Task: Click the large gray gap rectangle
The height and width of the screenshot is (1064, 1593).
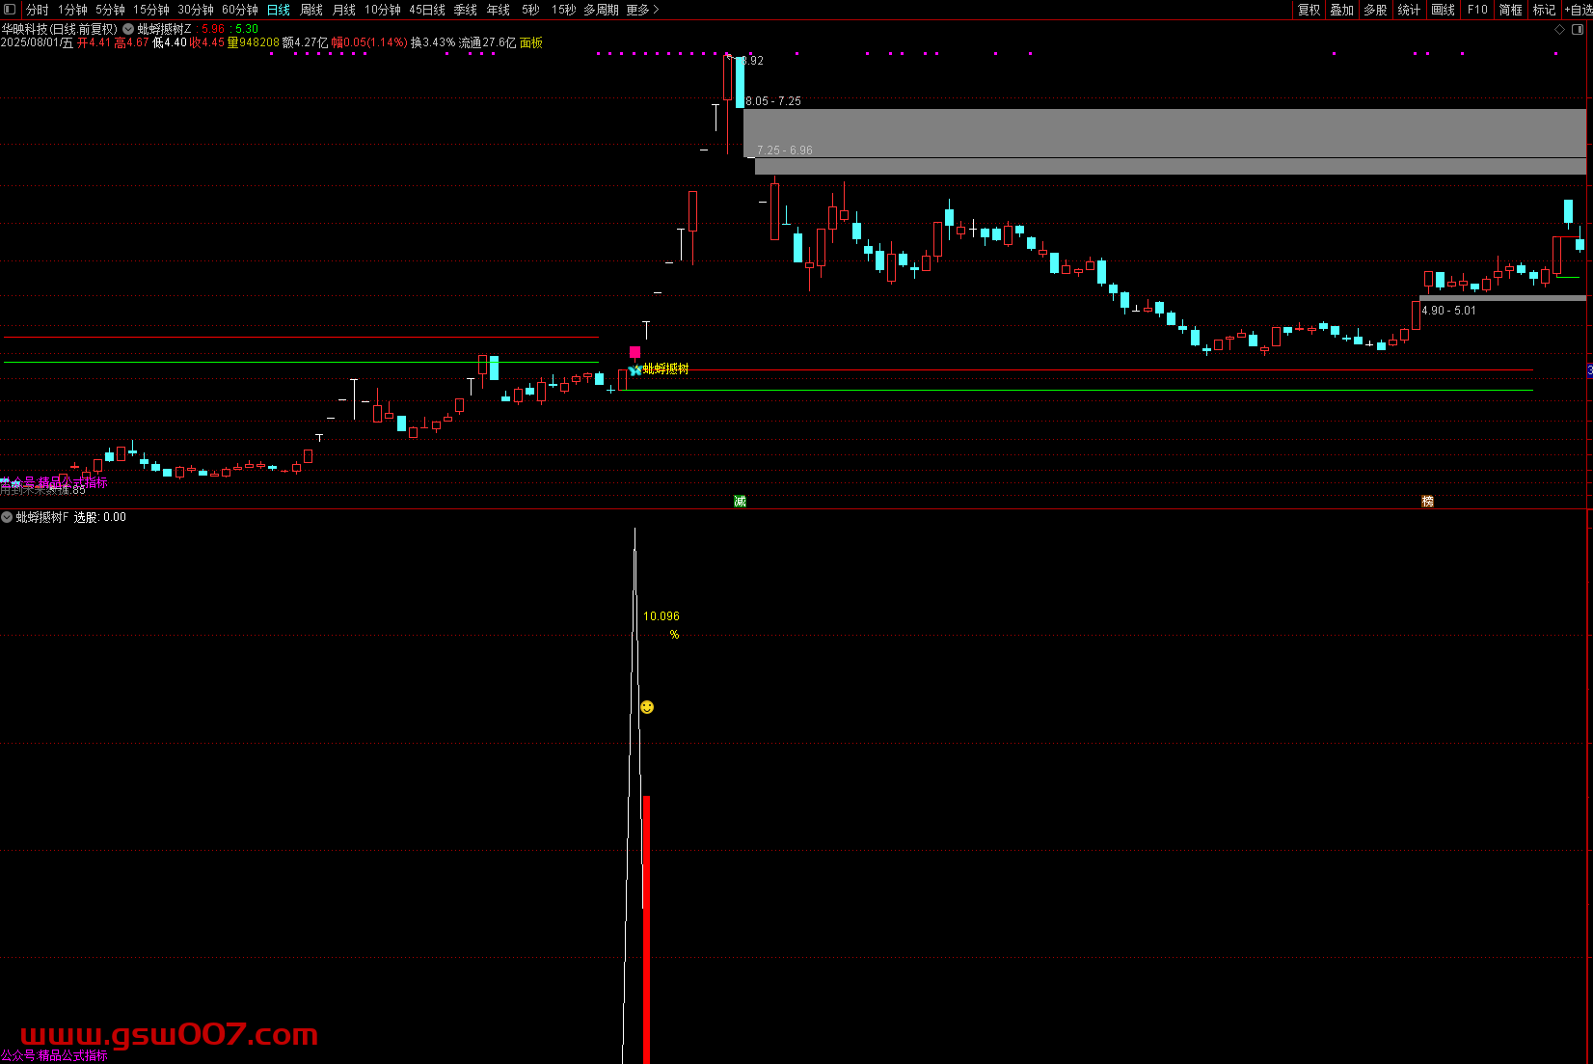Action: pos(1165,133)
